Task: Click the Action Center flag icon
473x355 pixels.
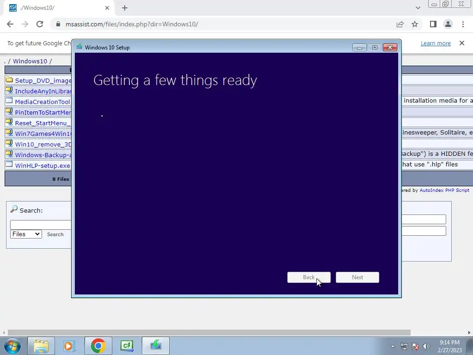Action: pos(415,346)
